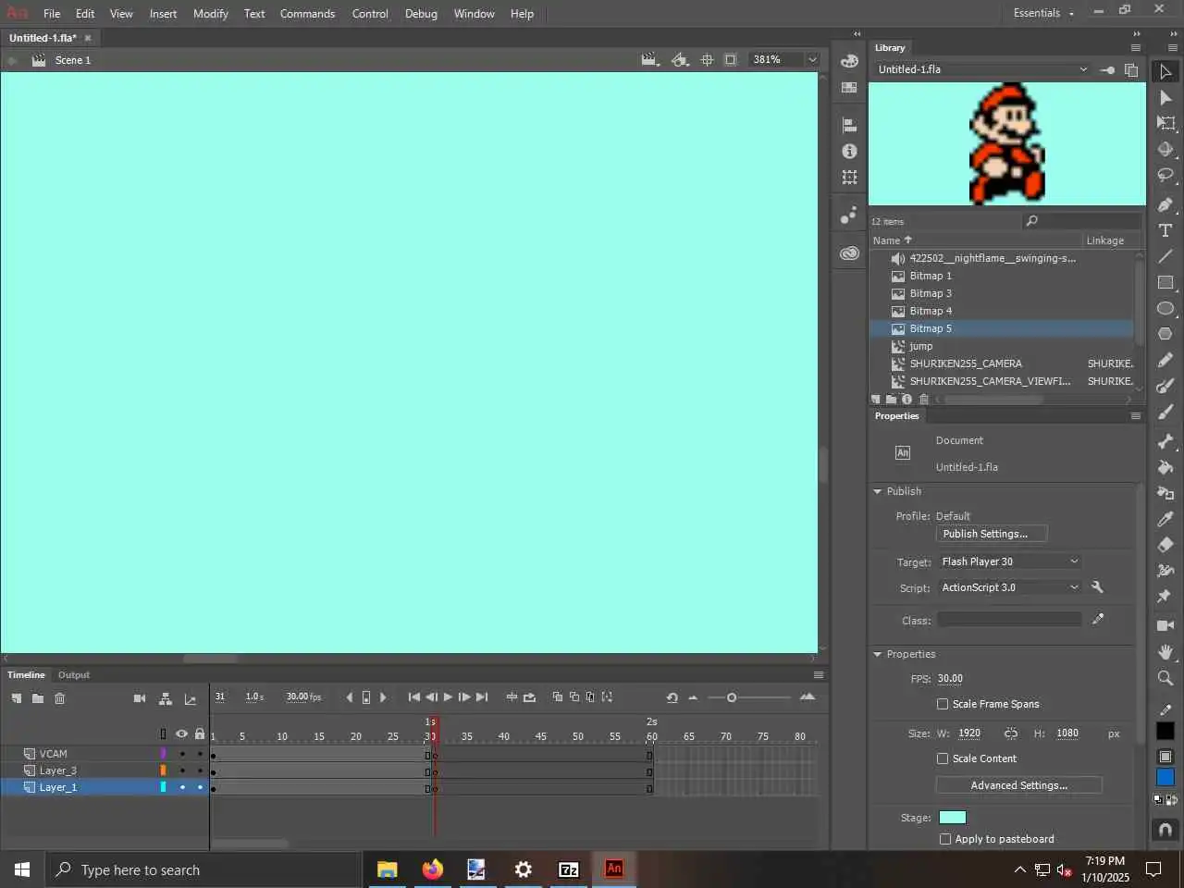
Task: Enable Scale Content checkbox
Action: 943,758
